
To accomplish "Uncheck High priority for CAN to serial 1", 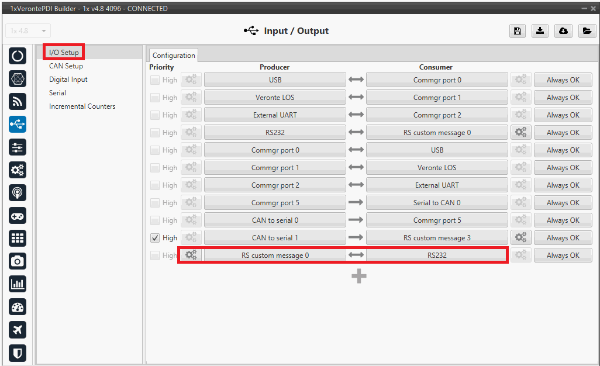I will click(x=155, y=238).
